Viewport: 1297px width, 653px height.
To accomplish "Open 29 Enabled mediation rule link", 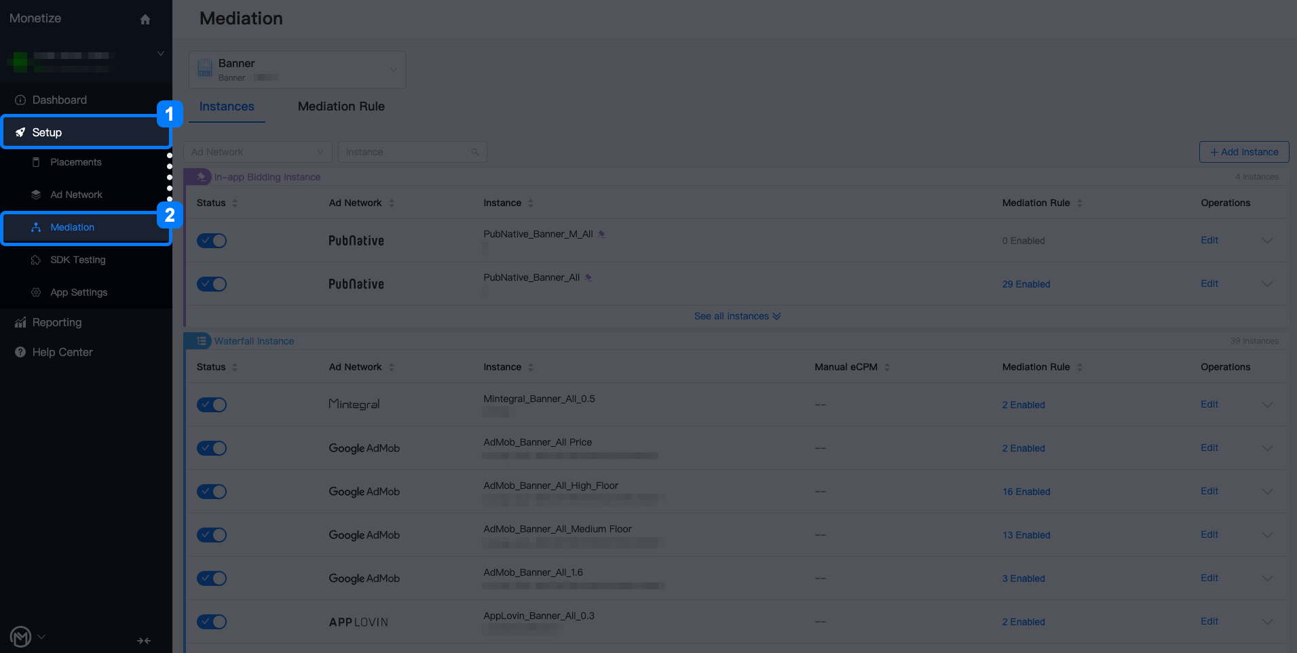I will pos(1026,284).
